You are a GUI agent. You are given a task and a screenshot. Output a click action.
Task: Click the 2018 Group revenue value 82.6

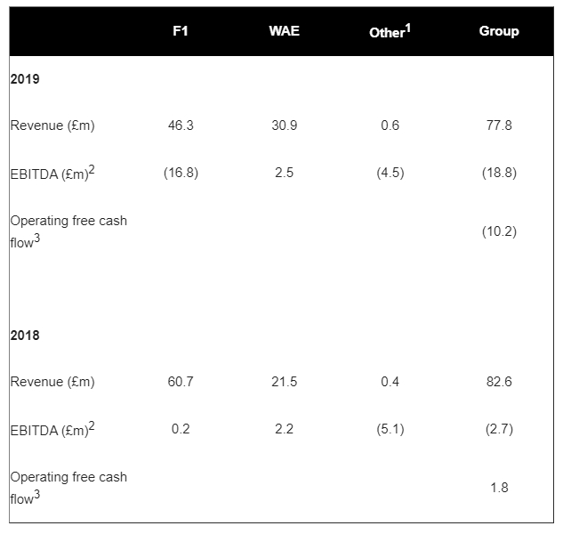[499, 382]
